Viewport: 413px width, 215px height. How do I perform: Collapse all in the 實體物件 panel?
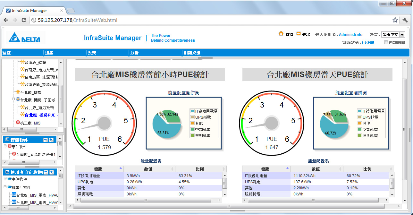pyautogui.click(x=45, y=140)
